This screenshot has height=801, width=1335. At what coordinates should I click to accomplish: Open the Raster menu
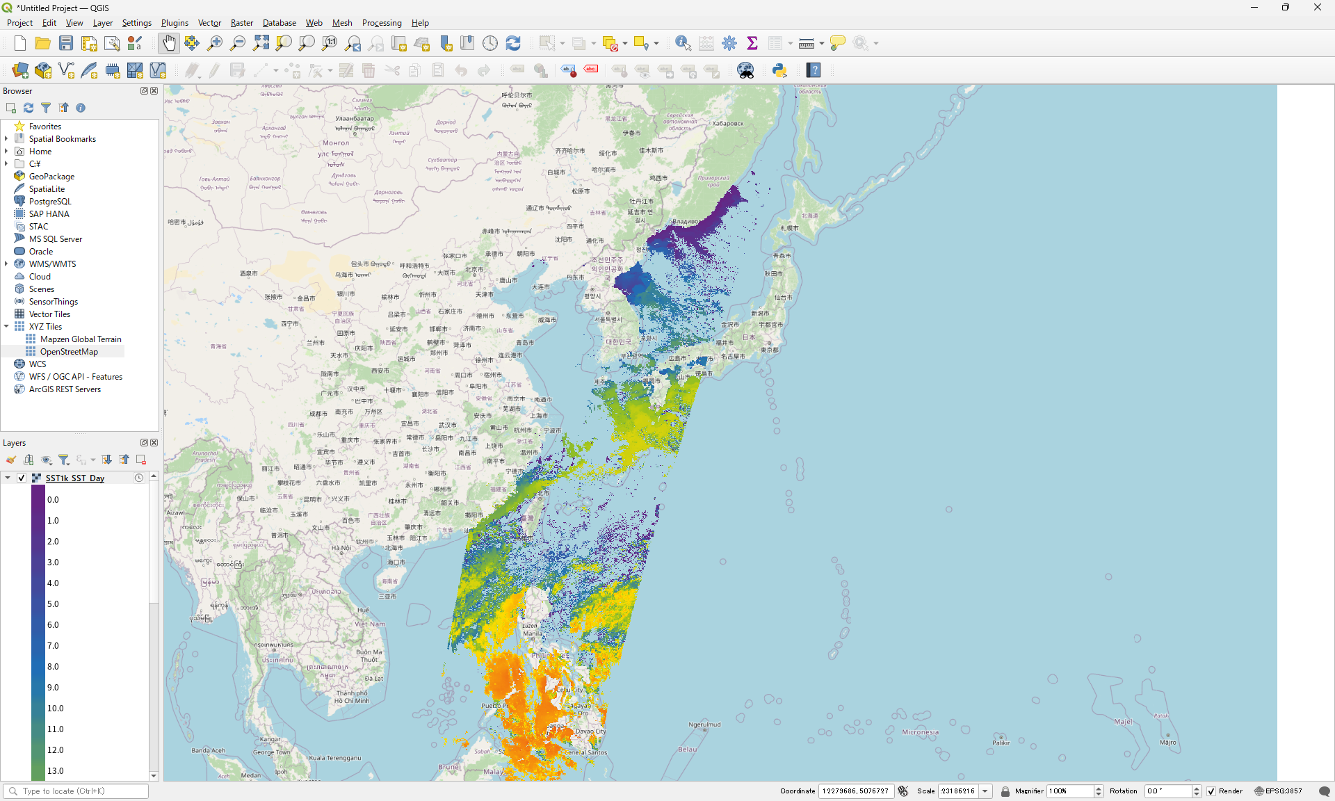(241, 23)
